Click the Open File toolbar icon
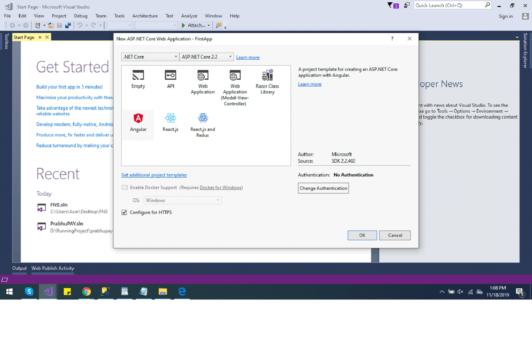 (51, 26)
